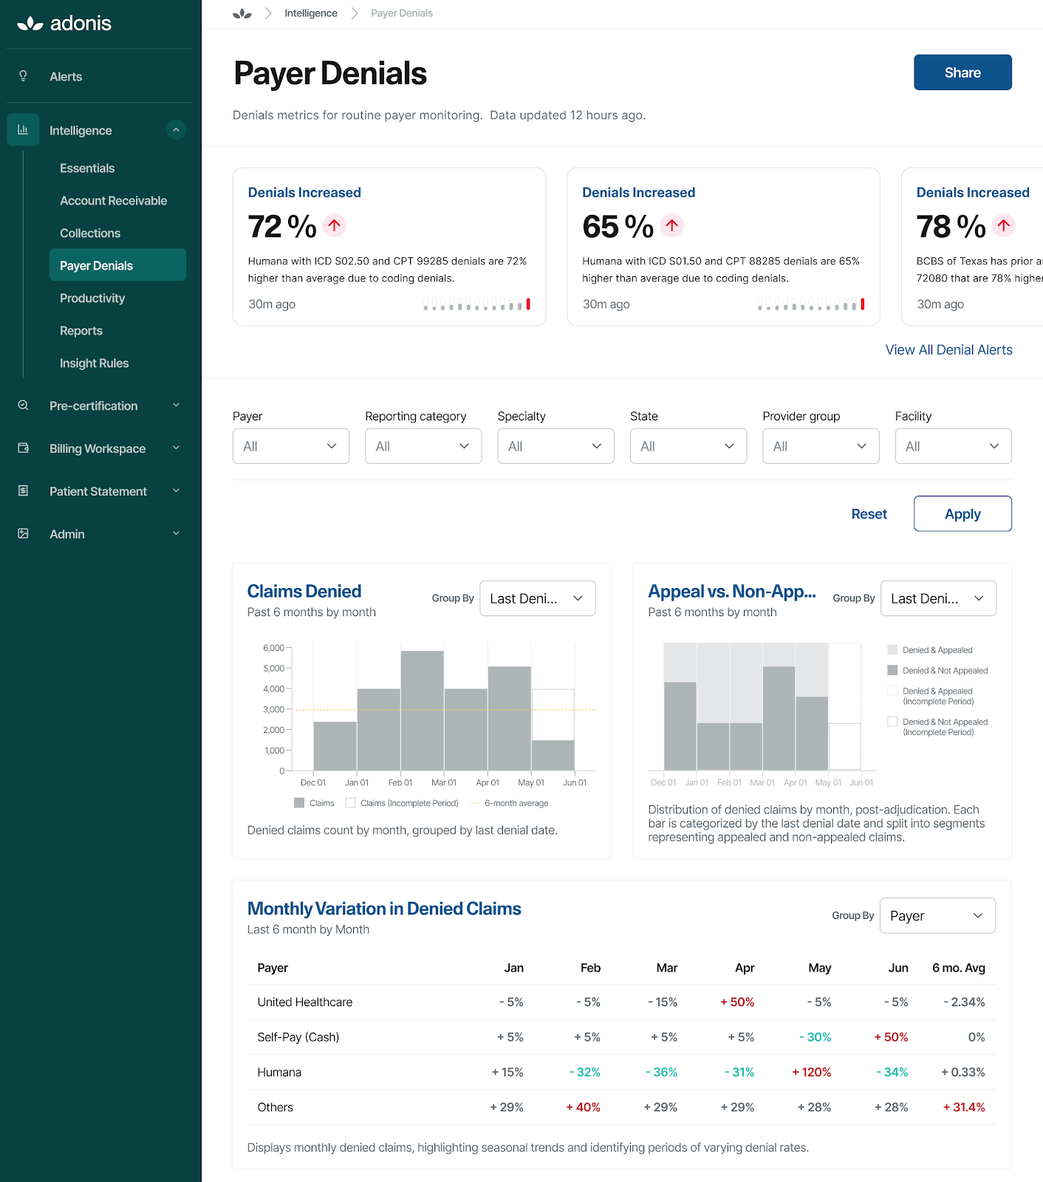Click the Pre-certification magnifier icon
Screen dimensions: 1043x1182
click(23, 406)
